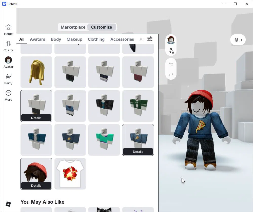
Task: Minimize the Roblox window
Action: tap(224, 4)
